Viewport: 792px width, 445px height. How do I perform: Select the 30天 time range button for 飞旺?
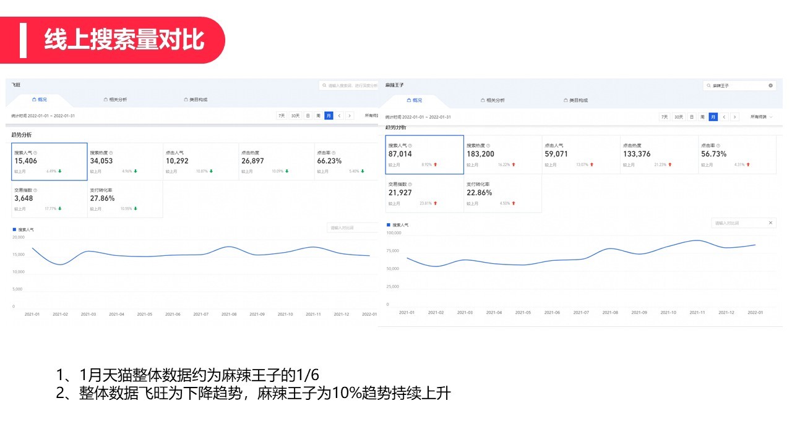pos(295,116)
